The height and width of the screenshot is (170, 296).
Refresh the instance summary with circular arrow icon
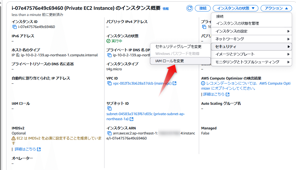190,8
